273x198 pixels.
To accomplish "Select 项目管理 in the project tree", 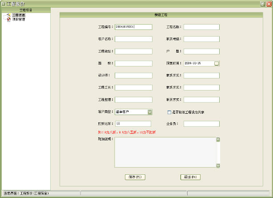I will tap(19, 20).
